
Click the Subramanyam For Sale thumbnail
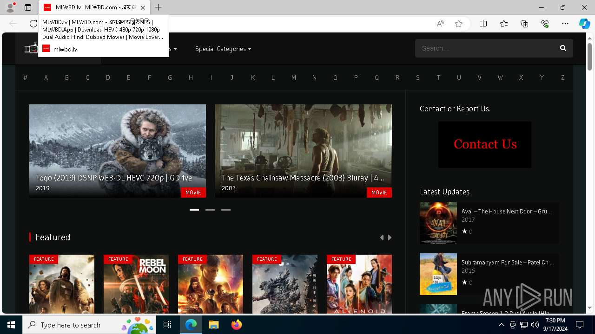(x=438, y=274)
